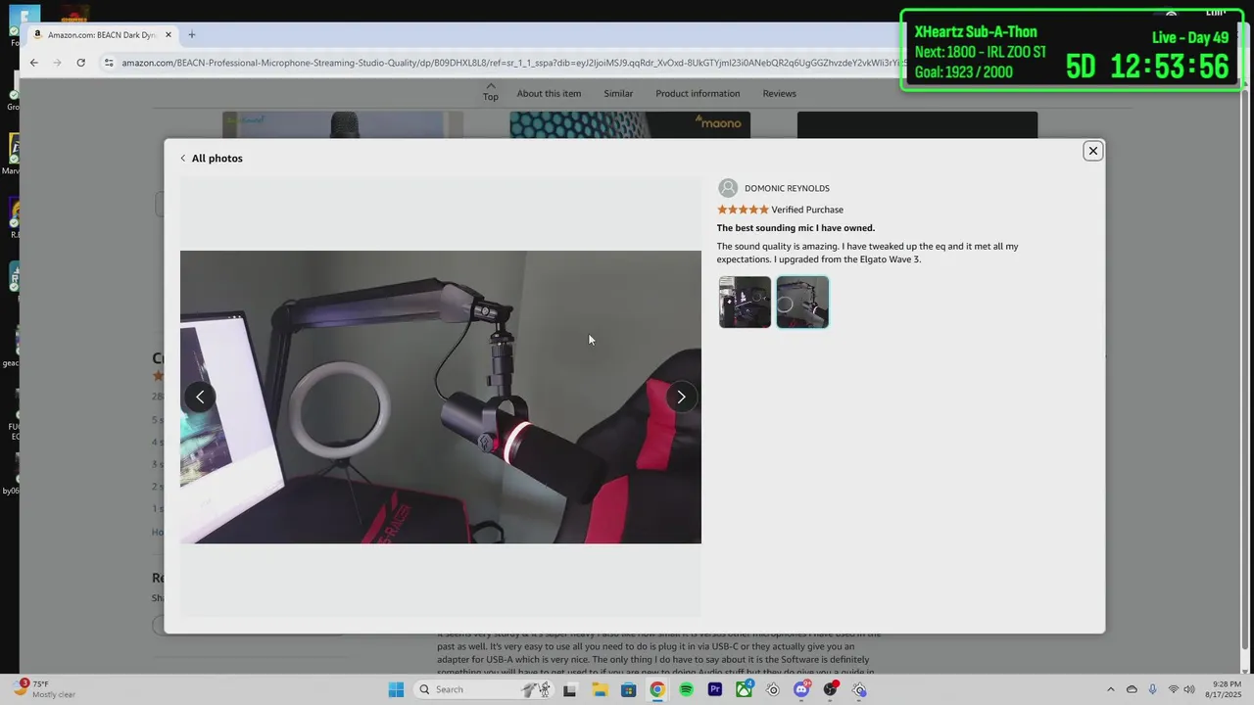Open DOMONIC REYNOLDS reviewer profile
The height and width of the screenshot is (705, 1254).
tap(787, 188)
